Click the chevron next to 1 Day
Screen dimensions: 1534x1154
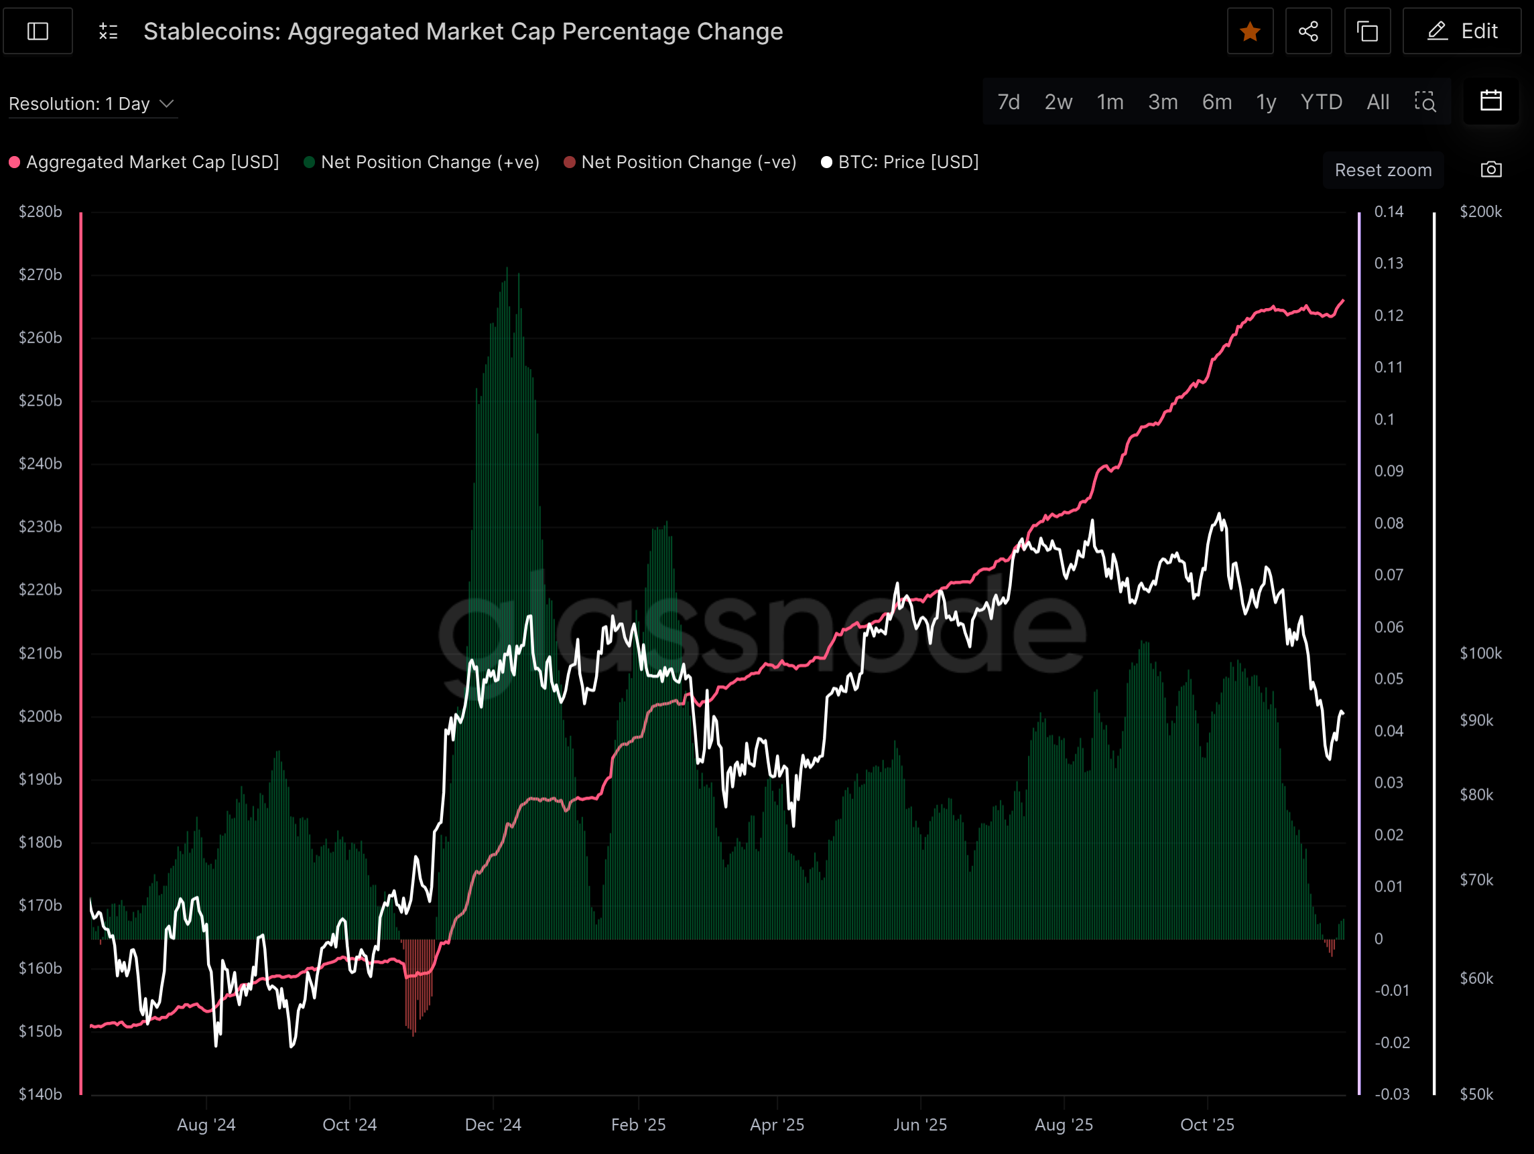(x=166, y=104)
